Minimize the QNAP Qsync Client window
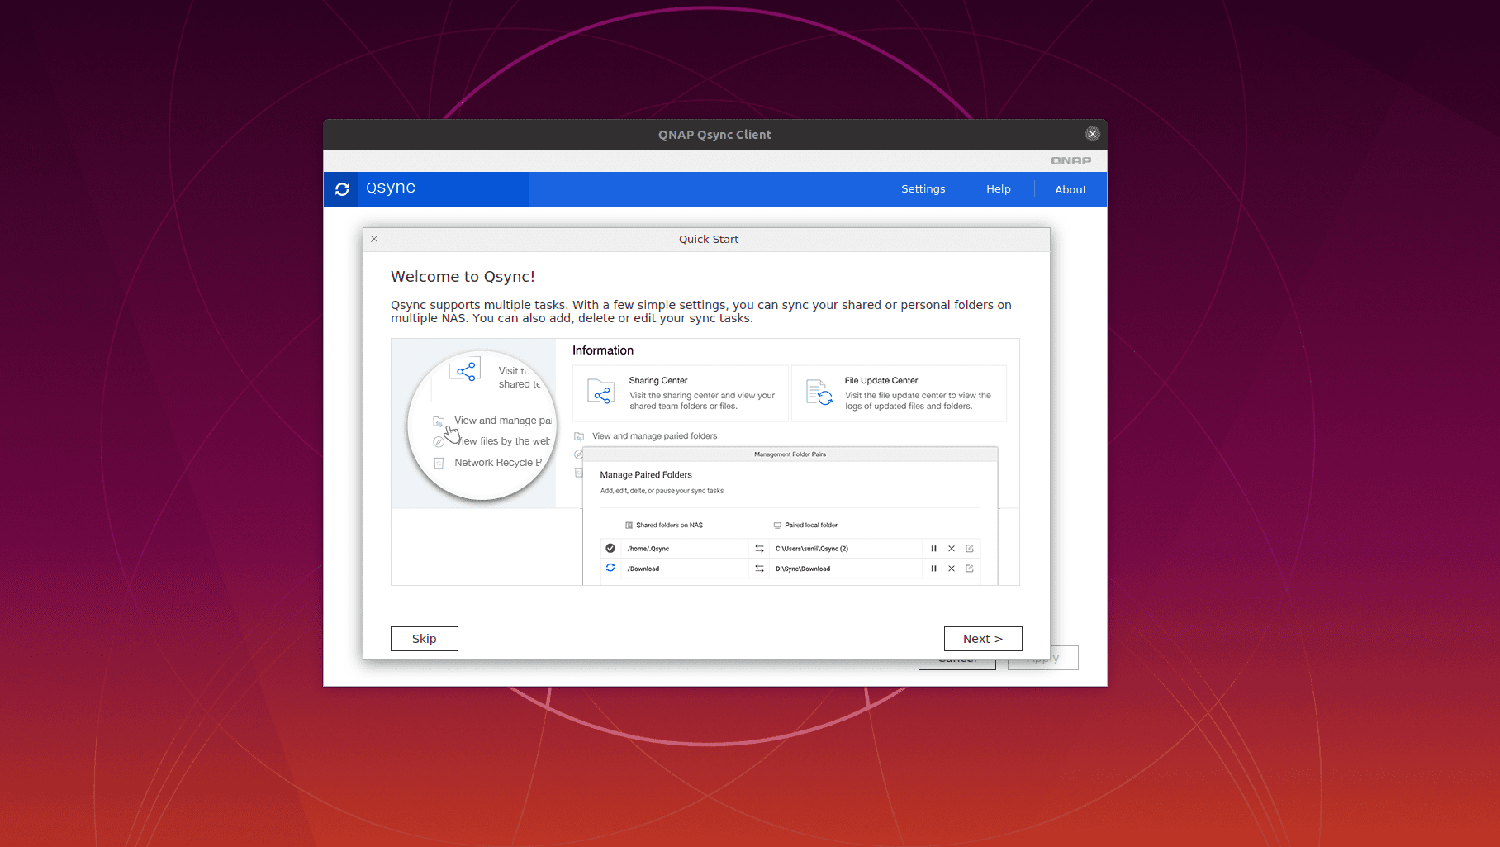This screenshot has width=1500, height=847. tap(1065, 135)
